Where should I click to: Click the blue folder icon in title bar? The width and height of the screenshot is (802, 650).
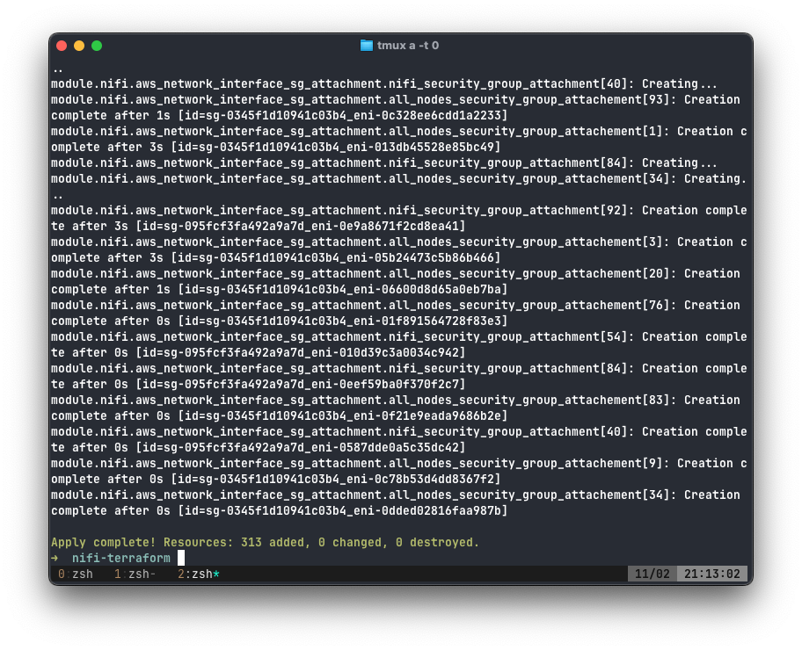(x=367, y=46)
